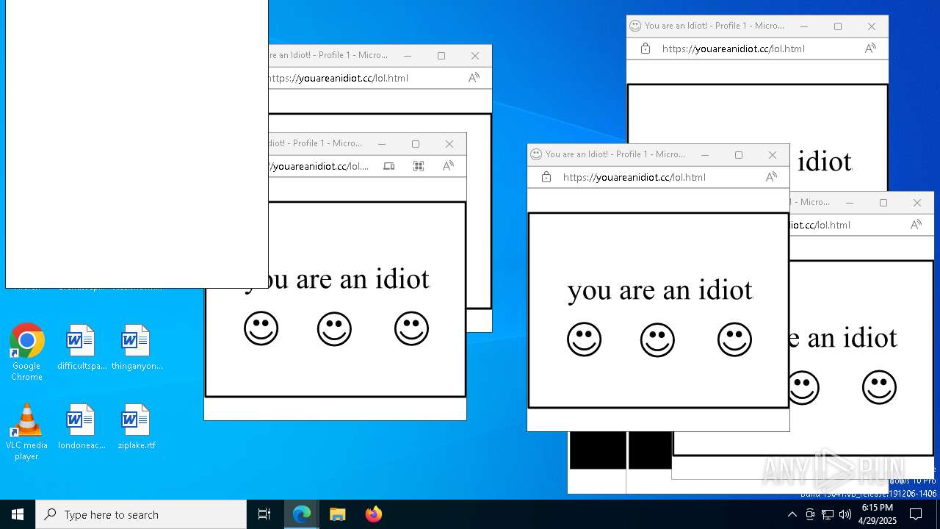
Task: Click the truncated URL beside the QR icon
Action: (x=319, y=166)
